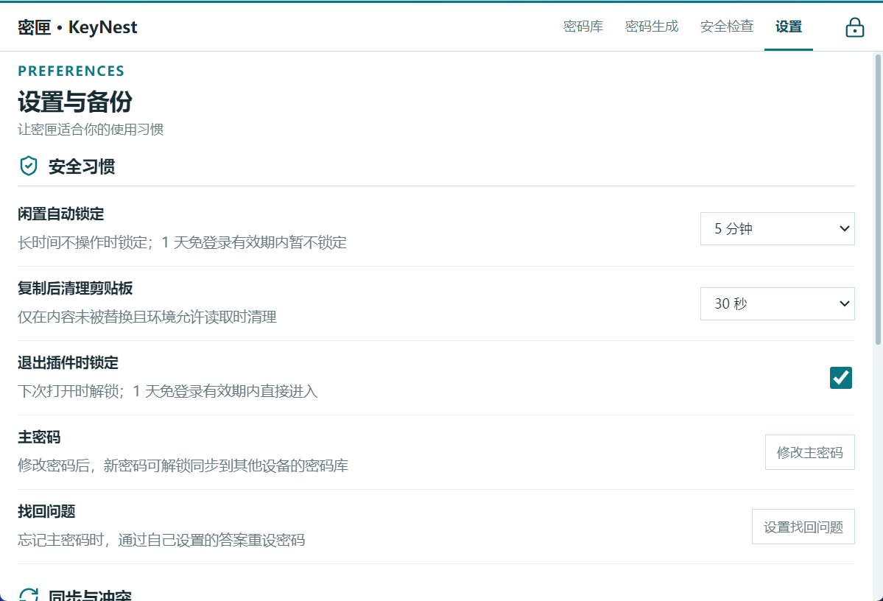Click the lock vault icon in header
This screenshot has height=601, width=883.
854,27
